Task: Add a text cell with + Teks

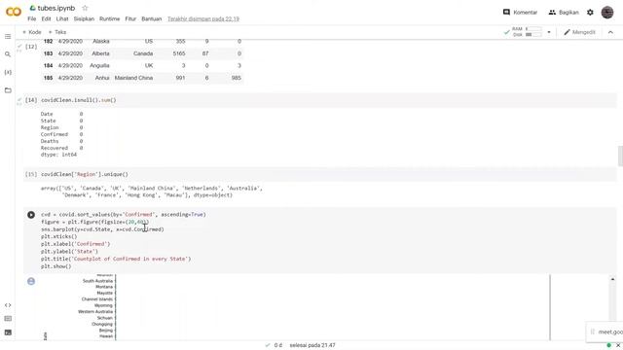Action: point(57,32)
